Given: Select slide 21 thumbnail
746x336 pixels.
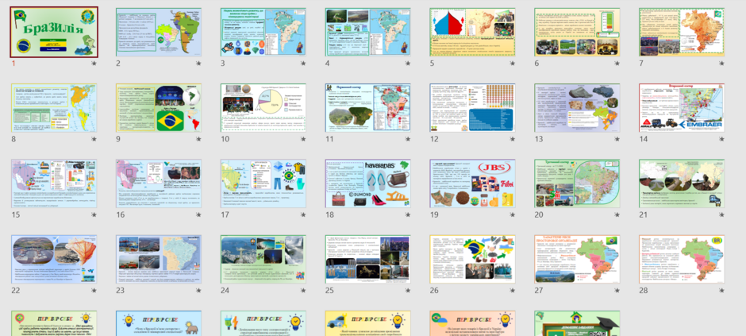Looking at the screenshot, I should coord(682,183).
